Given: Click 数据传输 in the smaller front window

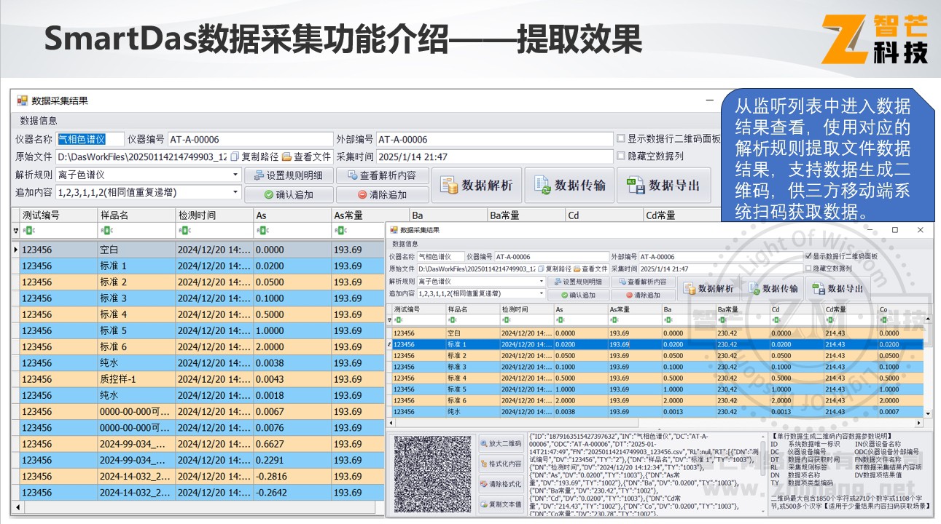Looking at the screenshot, I should [x=772, y=288].
